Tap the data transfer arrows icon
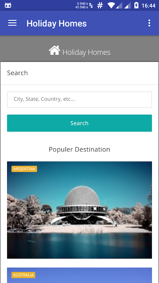The width and height of the screenshot is (159, 283). (x=91, y=6)
